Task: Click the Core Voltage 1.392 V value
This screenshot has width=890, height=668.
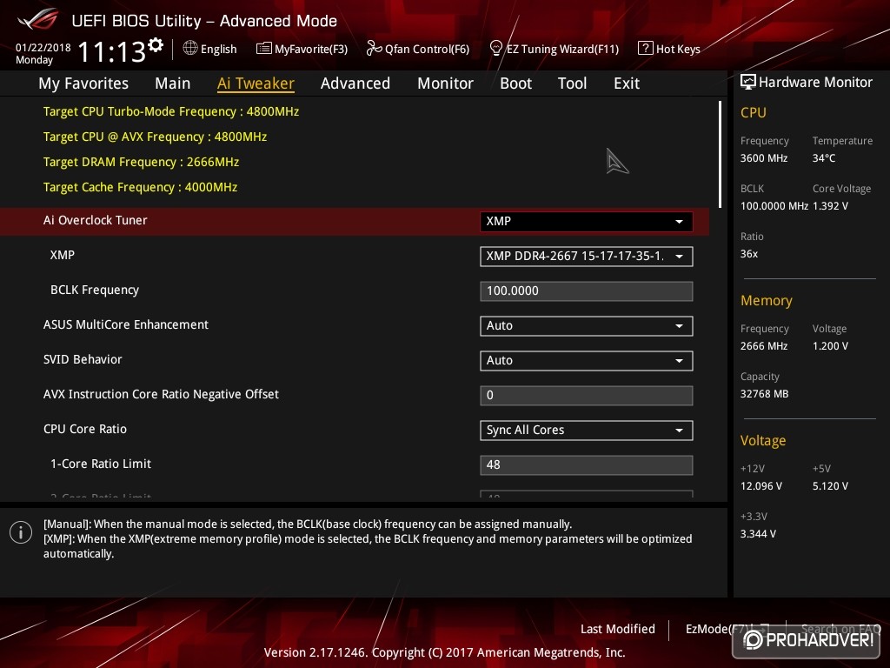Action: 830,205
